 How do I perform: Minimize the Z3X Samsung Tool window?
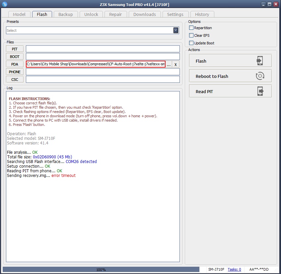[x=263, y=4]
